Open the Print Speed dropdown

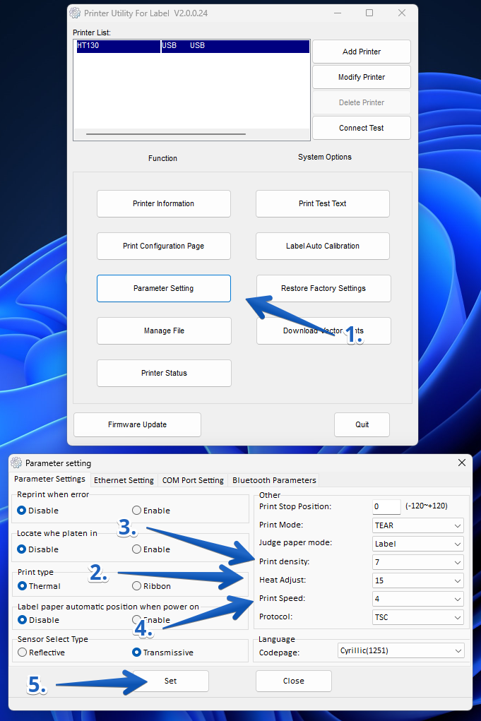point(417,599)
